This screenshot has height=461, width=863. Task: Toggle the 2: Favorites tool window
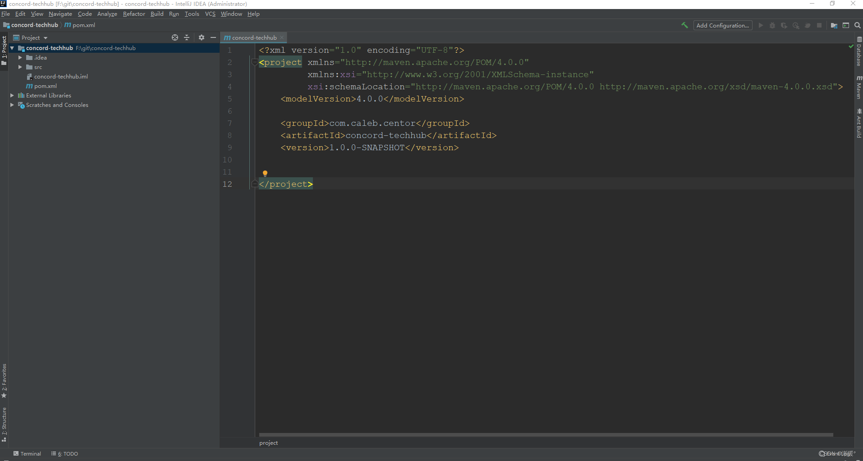4,381
